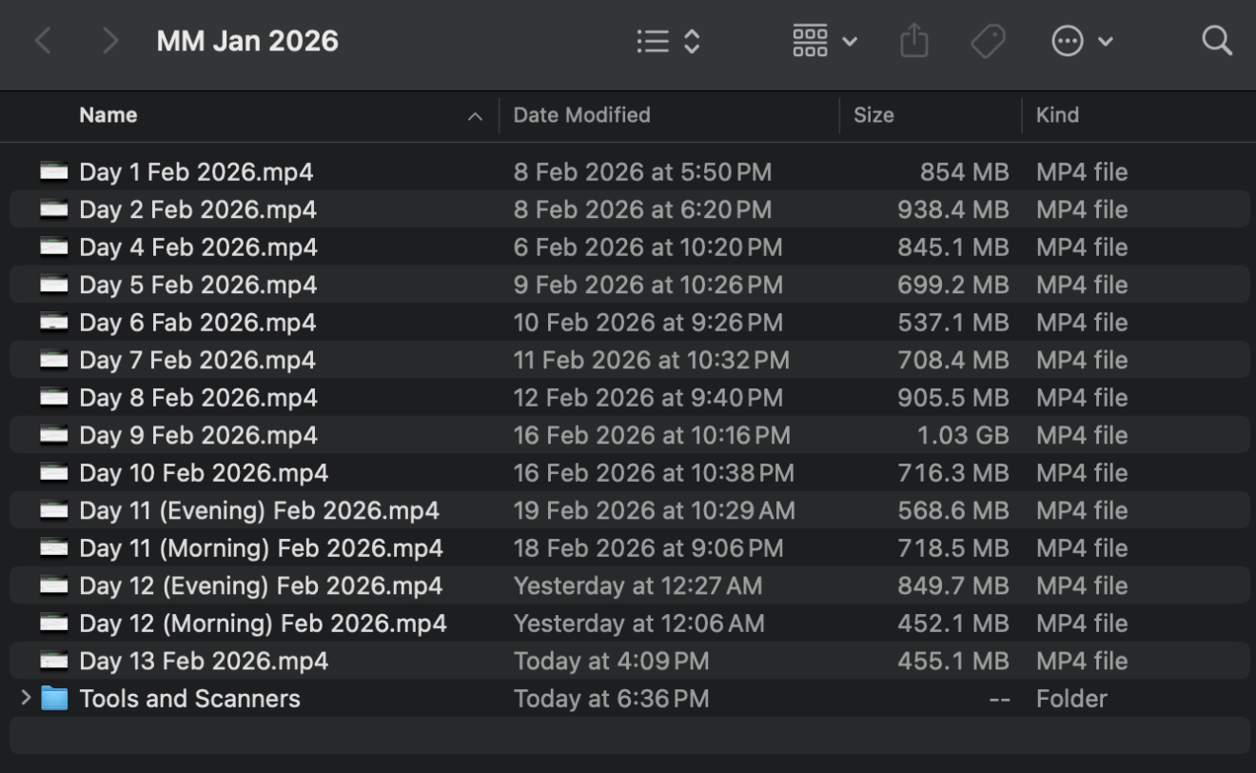Expand the Tools and Scanners folder
This screenshot has width=1256, height=773.
pyautogui.click(x=26, y=699)
